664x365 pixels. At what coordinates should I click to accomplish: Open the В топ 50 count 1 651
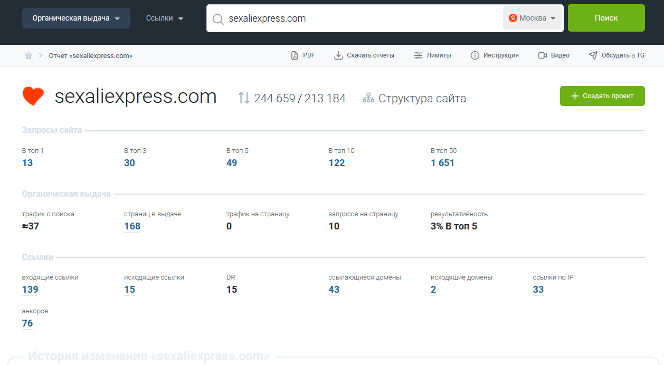click(x=442, y=163)
